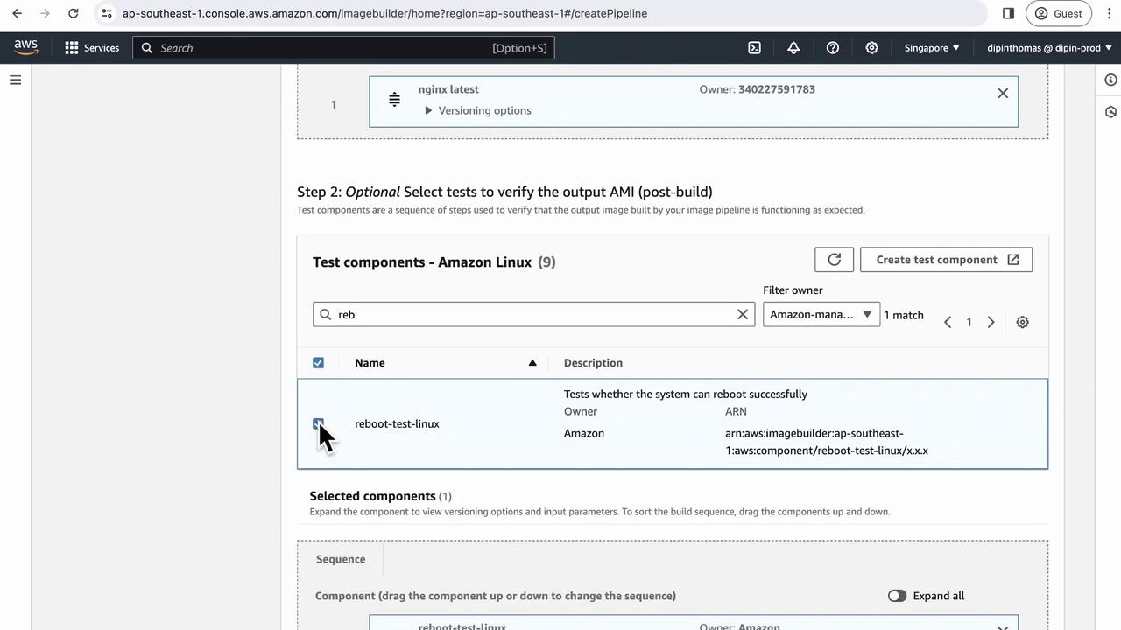The image size is (1121, 630).
Task: Remove nginx latest component
Action: 1003,94
